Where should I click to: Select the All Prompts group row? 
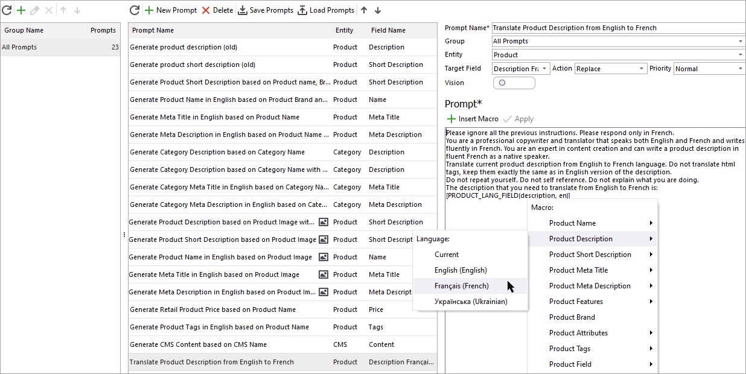[60, 47]
